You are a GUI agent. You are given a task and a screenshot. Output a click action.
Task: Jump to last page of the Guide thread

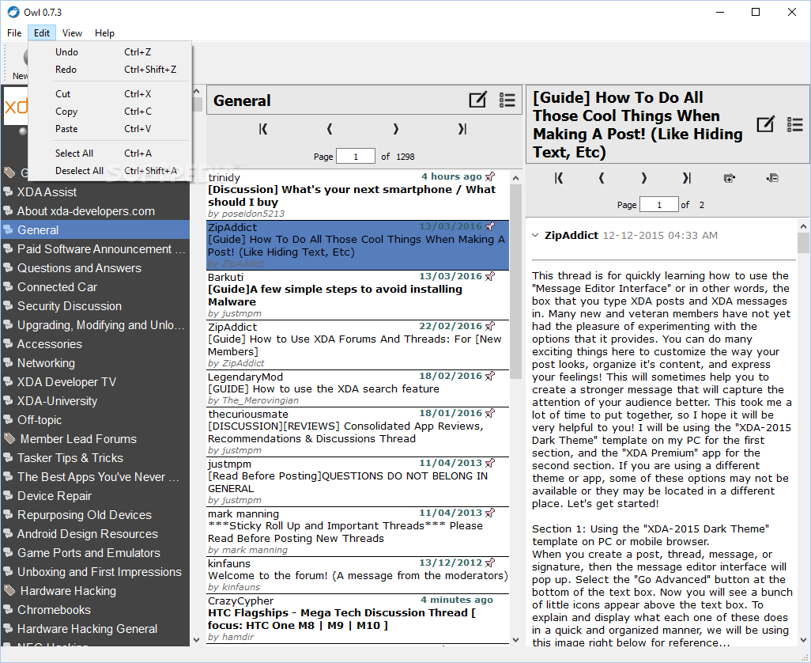pyautogui.click(x=686, y=178)
